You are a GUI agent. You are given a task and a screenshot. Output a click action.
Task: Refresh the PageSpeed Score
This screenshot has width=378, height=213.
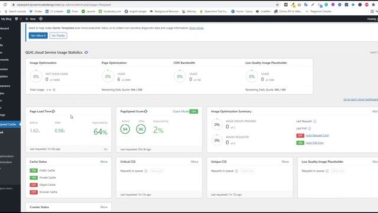146,111
